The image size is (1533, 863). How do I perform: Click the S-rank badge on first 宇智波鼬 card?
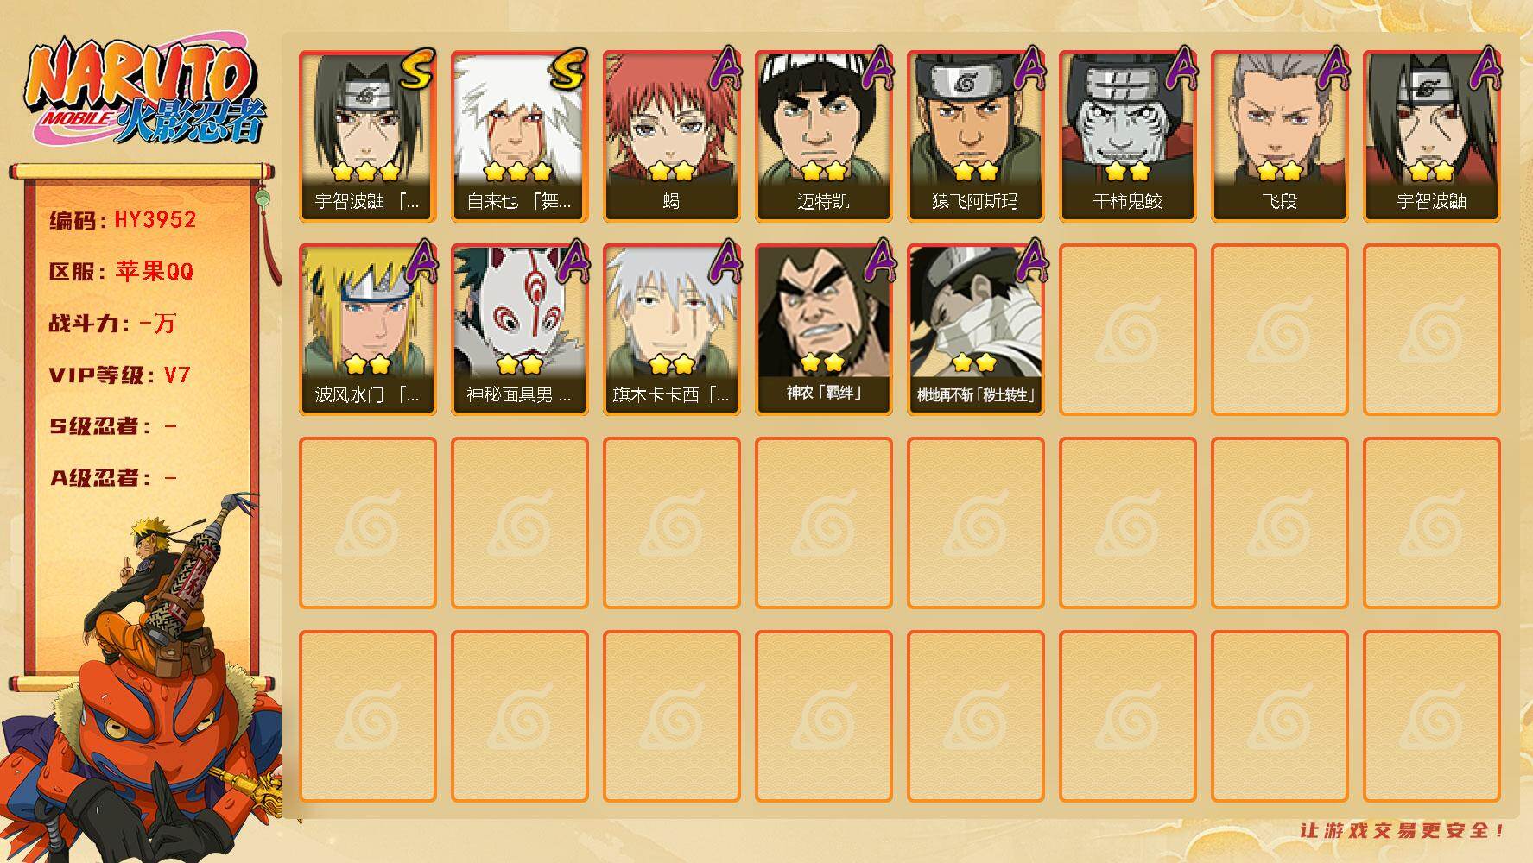pos(417,70)
